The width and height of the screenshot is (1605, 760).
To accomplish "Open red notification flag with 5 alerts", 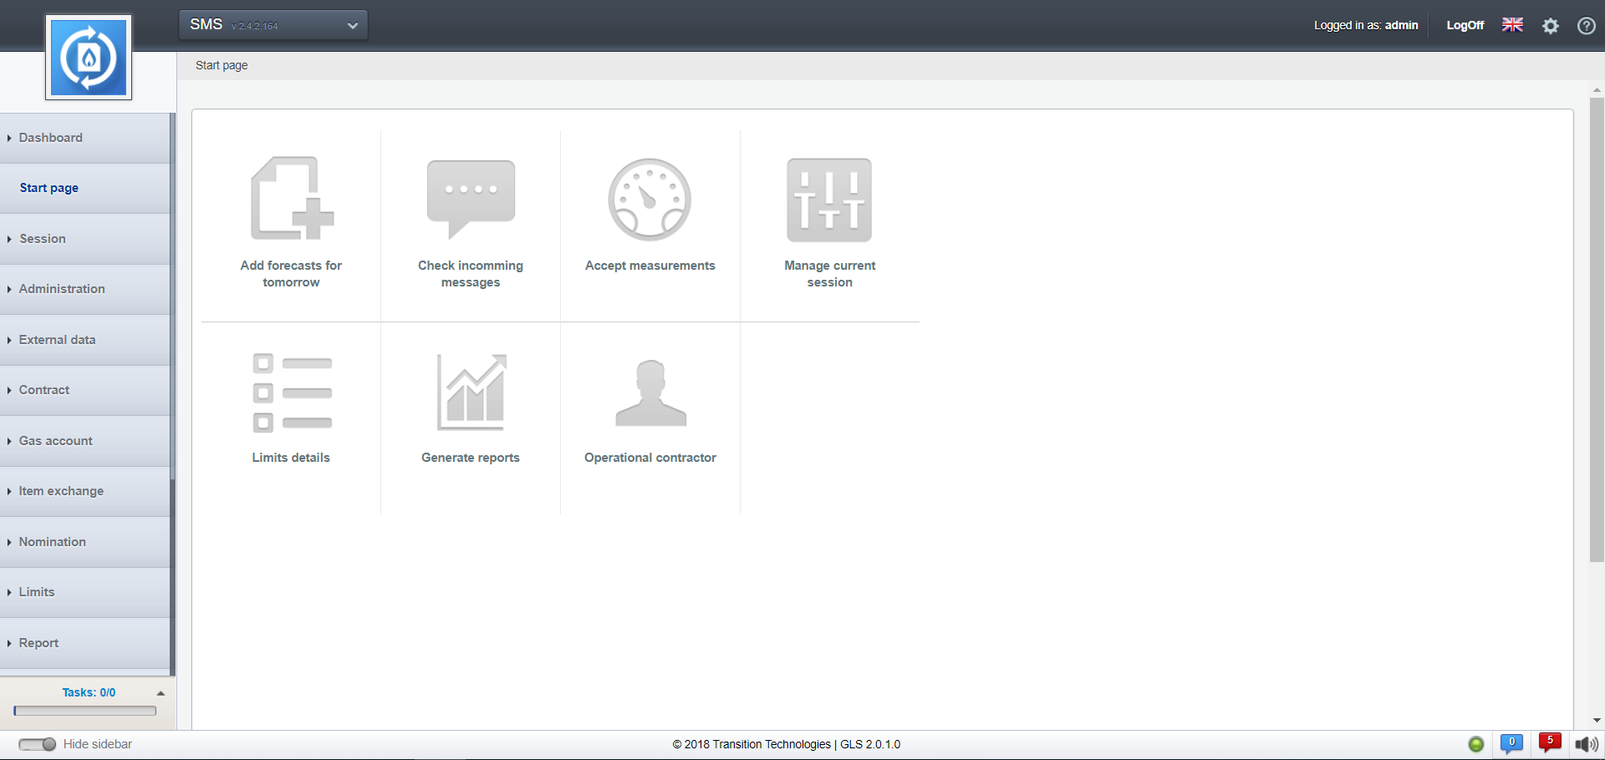I will click(1549, 742).
